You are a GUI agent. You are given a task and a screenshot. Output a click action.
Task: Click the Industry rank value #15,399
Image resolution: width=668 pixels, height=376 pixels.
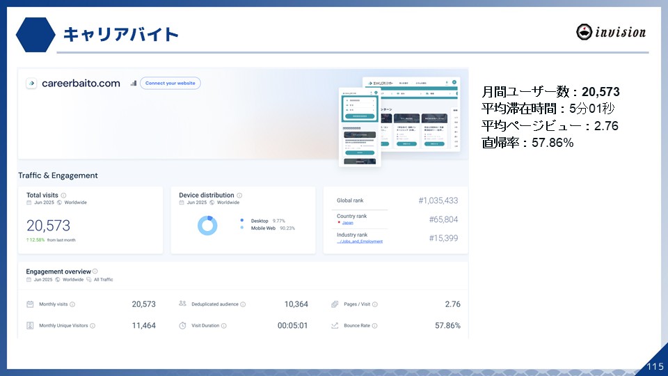(443, 238)
